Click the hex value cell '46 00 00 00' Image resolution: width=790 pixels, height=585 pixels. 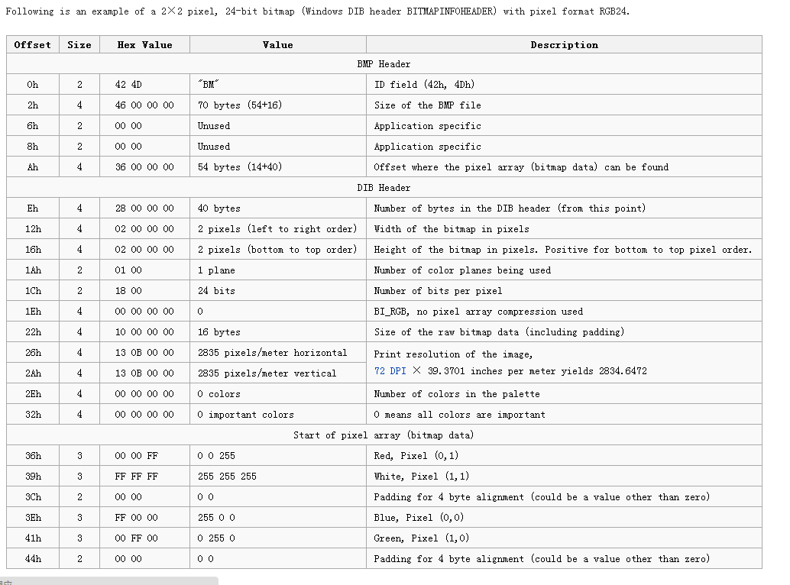[144, 105]
